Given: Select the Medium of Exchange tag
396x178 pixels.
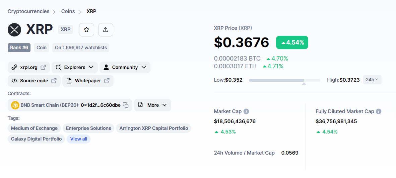Looking at the screenshot, I should pos(34,128).
